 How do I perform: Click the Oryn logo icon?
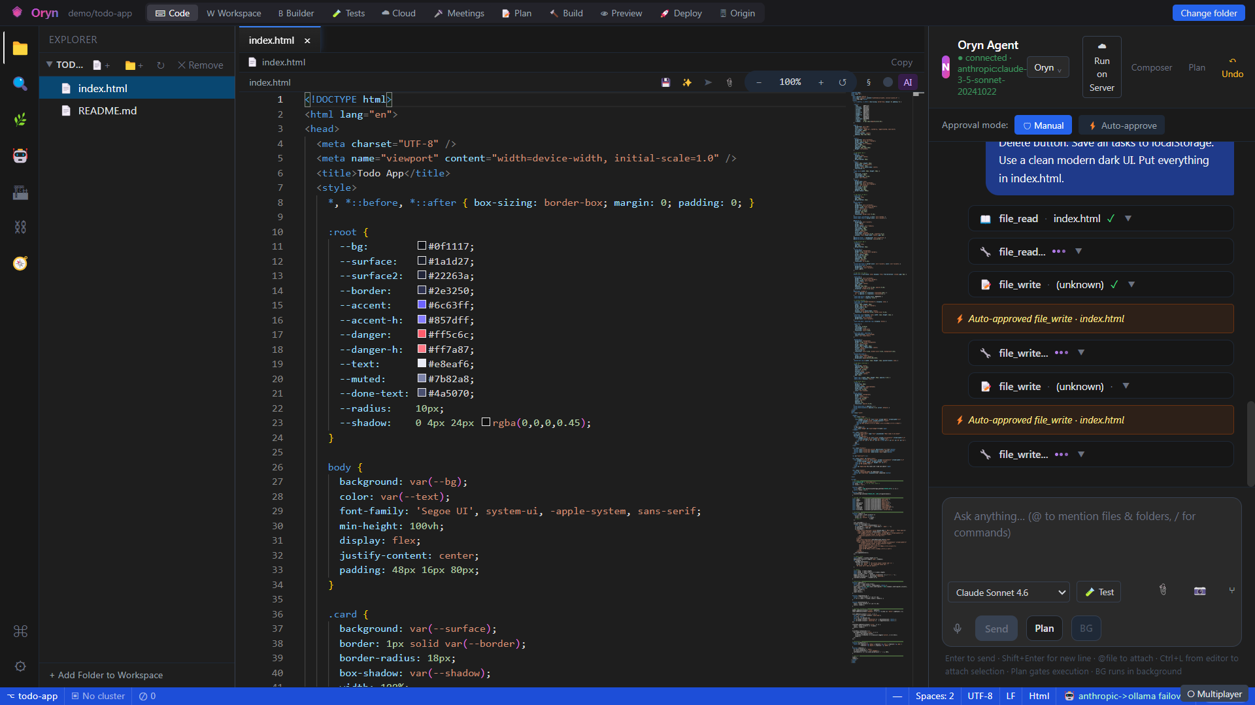click(x=17, y=12)
